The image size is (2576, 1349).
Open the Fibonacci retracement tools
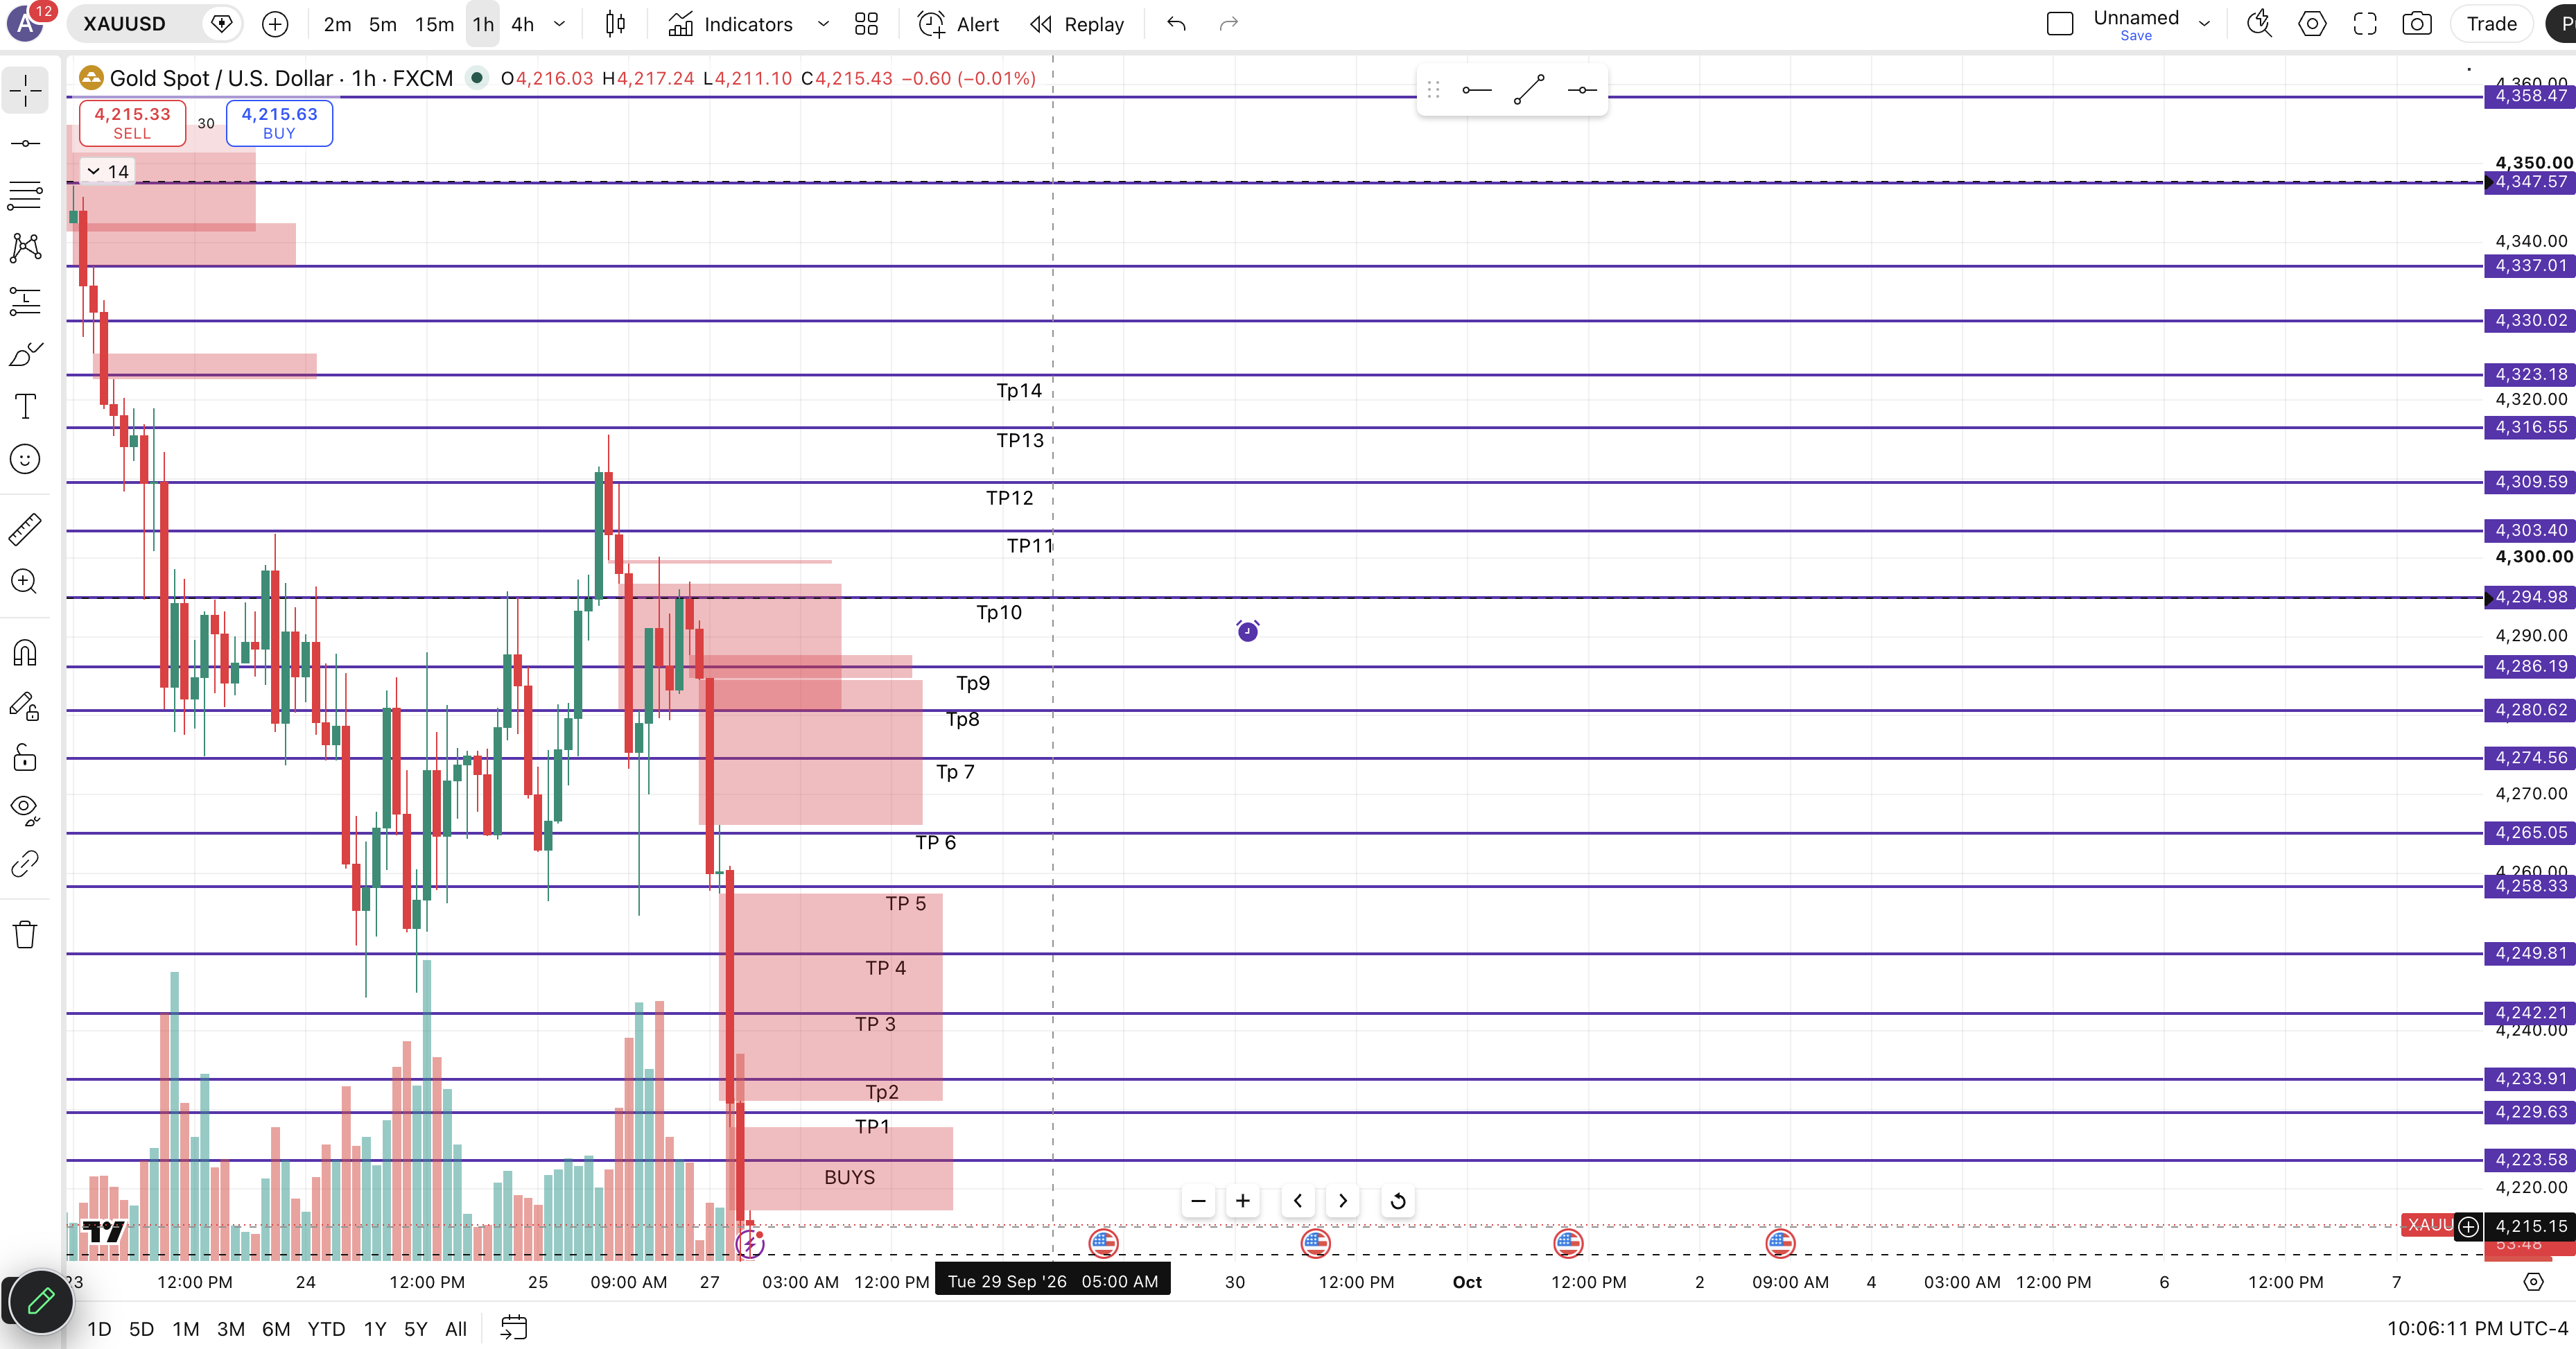pyautogui.click(x=25, y=195)
